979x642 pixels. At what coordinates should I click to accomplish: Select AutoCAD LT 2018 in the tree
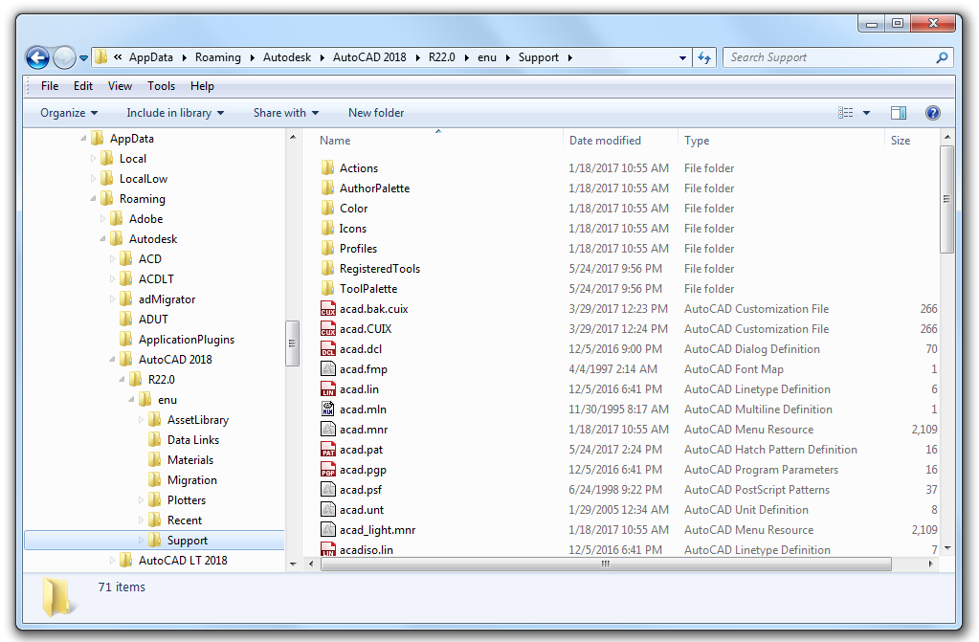[x=183, y=561]
